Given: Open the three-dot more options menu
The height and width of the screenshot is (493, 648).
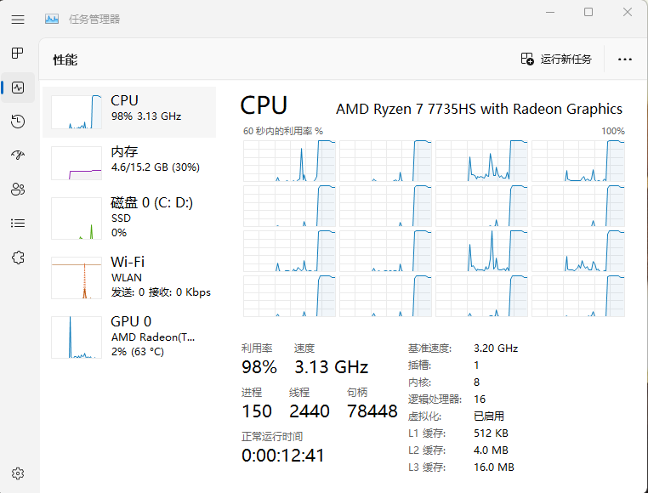Looking at the screenshot, I should (x=625, y=59).
